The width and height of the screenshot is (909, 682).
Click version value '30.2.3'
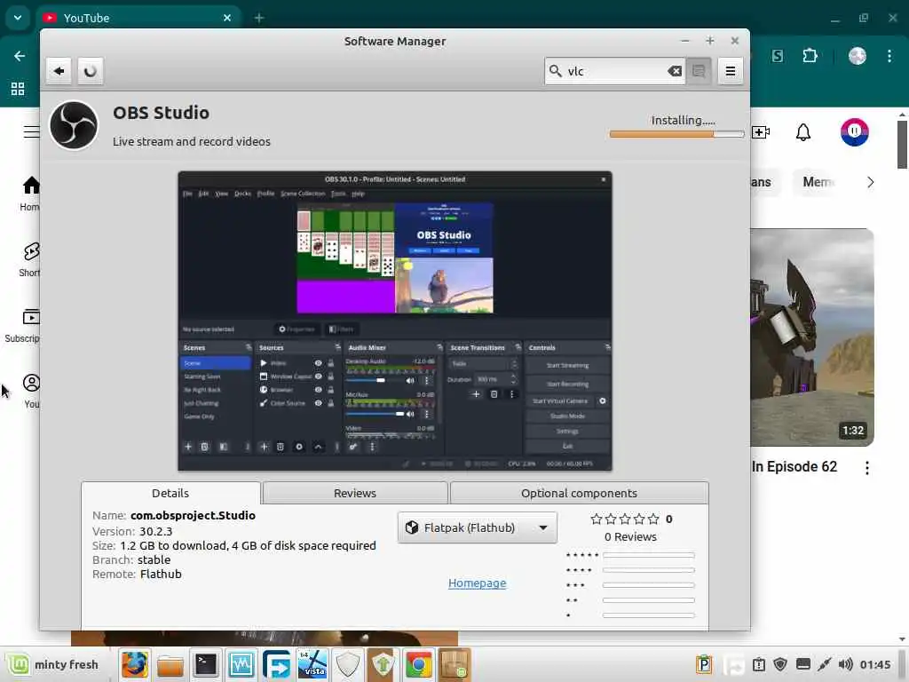click(x=156, y=531)
